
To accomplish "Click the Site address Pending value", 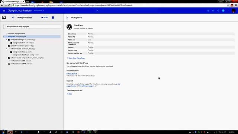I will 90,34.
